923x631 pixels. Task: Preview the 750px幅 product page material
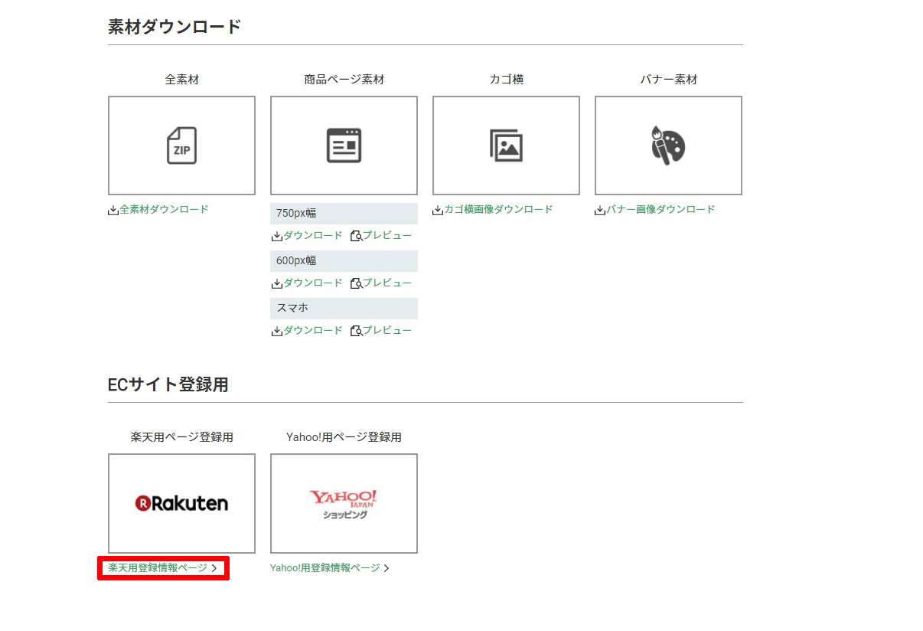point(381,236)
